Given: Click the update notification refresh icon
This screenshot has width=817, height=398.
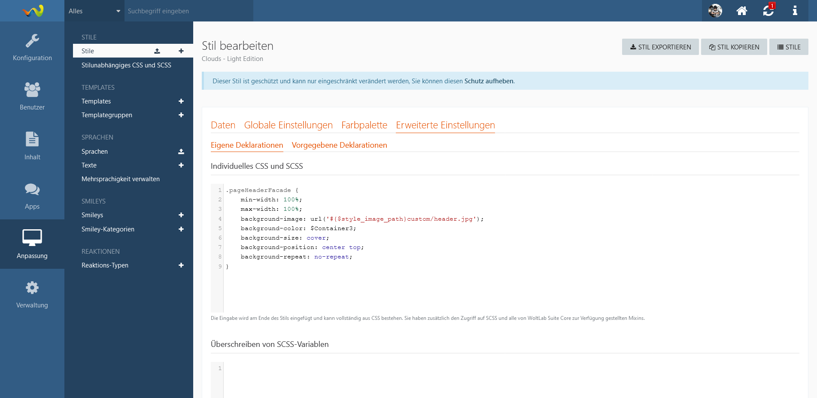Looking at the screenshot, I should pyautogui.click(x=768, y=11).
